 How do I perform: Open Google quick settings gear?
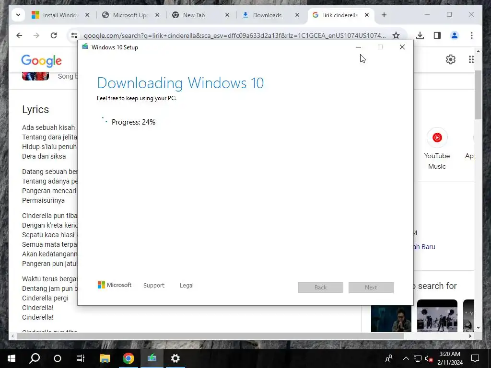point(451,59)
